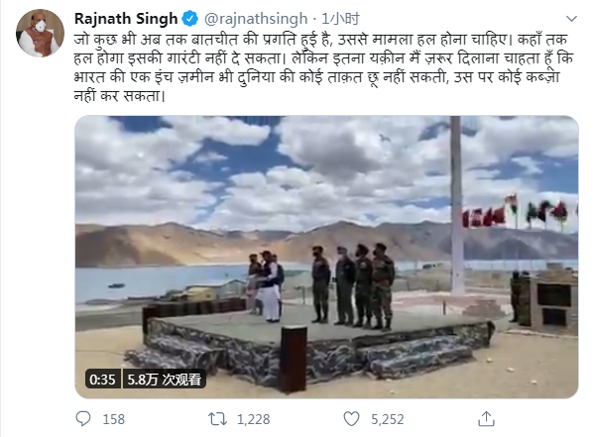Image resolution: width=594 pixels, height=437 pixels.
Task: Play the embedded video of the stage
Action: pyautogui.click(x=326, y=257)
